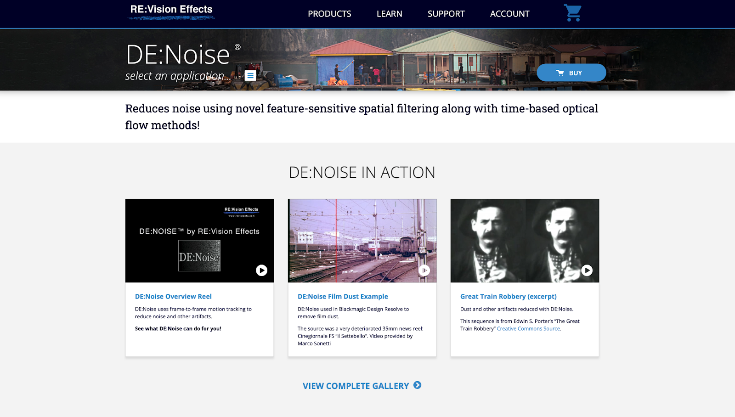This screenshot has height=417, width=735.
Task: Follow the Creative Commons Source link
Action: 528,329
